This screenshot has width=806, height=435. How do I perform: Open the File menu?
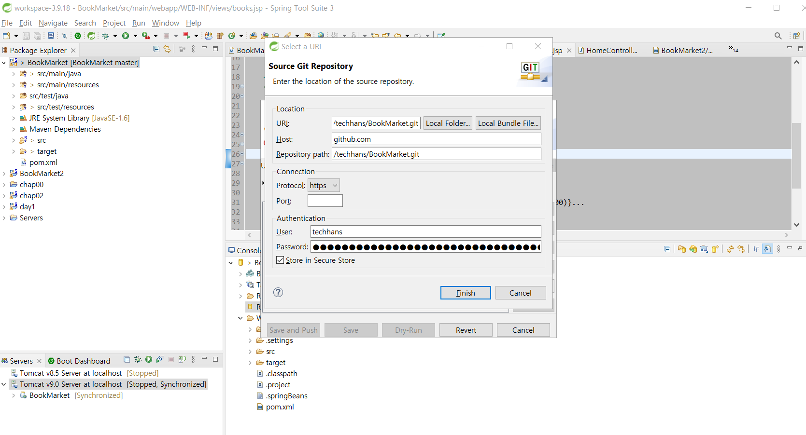pos(7,23)
